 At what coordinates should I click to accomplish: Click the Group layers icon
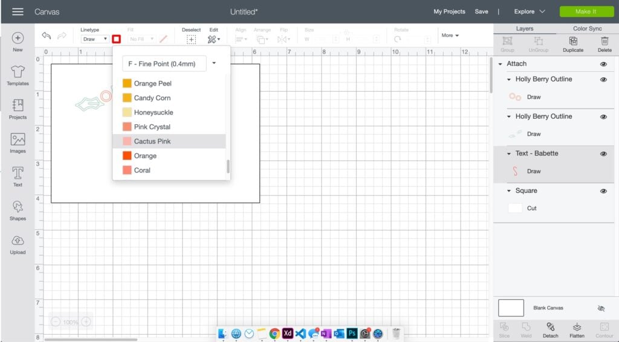tap(507, 41)
